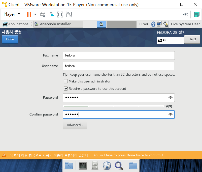Enable Make this user administrator
The image size is (202, 172).
click(66, 81)
